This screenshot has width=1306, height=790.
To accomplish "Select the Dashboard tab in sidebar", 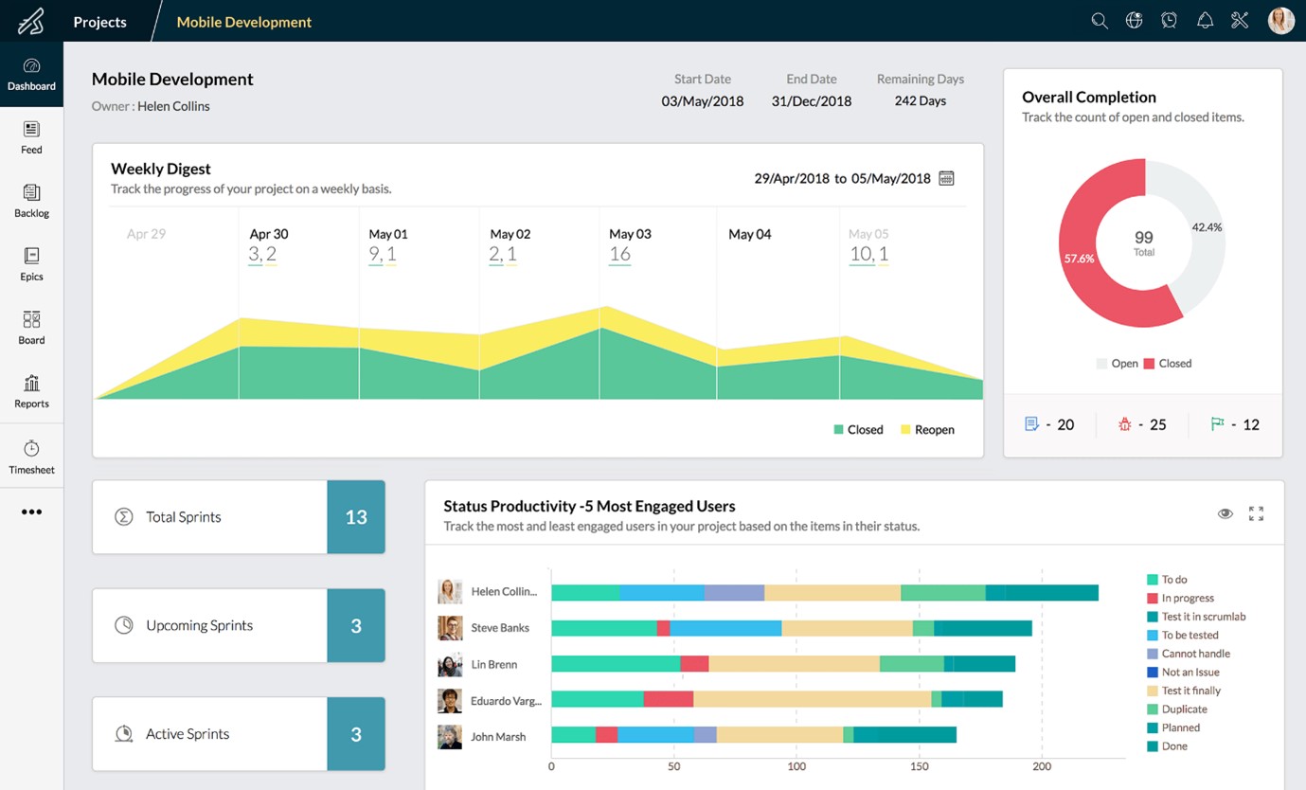I will pyautogui.click(x=31, y=74).
